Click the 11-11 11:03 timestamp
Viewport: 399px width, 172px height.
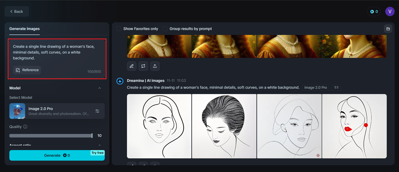176,81
